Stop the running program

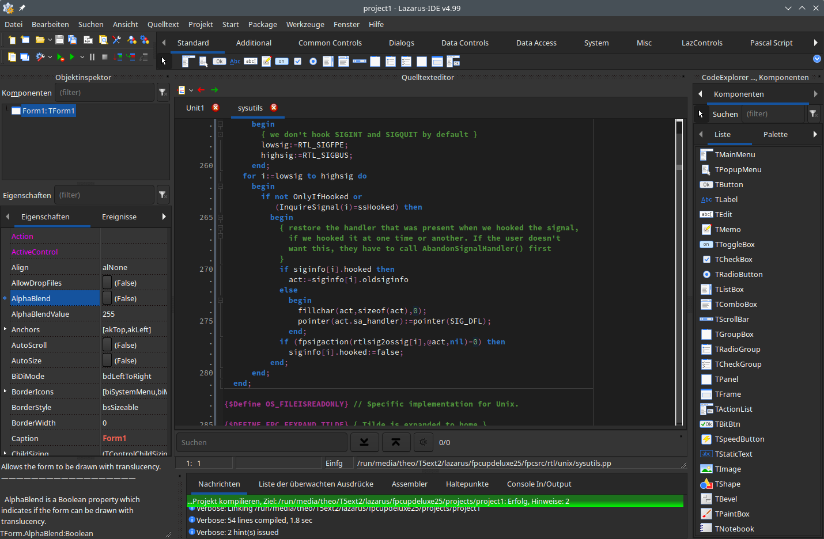pyautogui.click(x=105, y=57)
